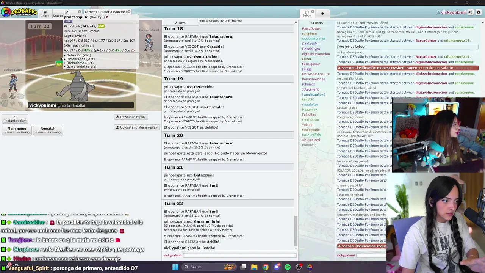Select Jotacanario in the user list
Viewport: 485px width, 273px height.
coord(310,89)
